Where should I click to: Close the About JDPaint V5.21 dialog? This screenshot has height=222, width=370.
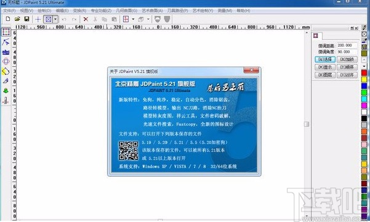[251, 70]
